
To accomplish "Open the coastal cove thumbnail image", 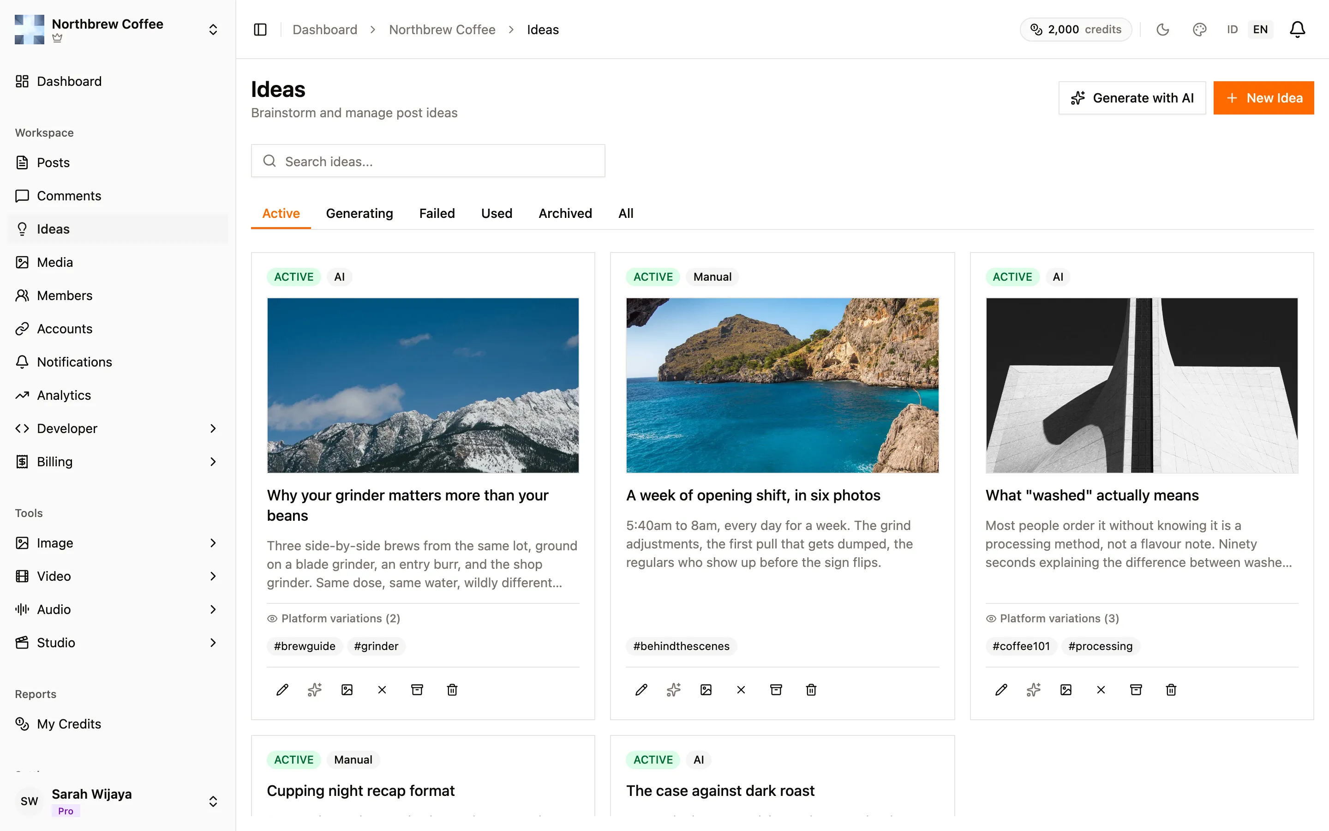I will [782, 385].
